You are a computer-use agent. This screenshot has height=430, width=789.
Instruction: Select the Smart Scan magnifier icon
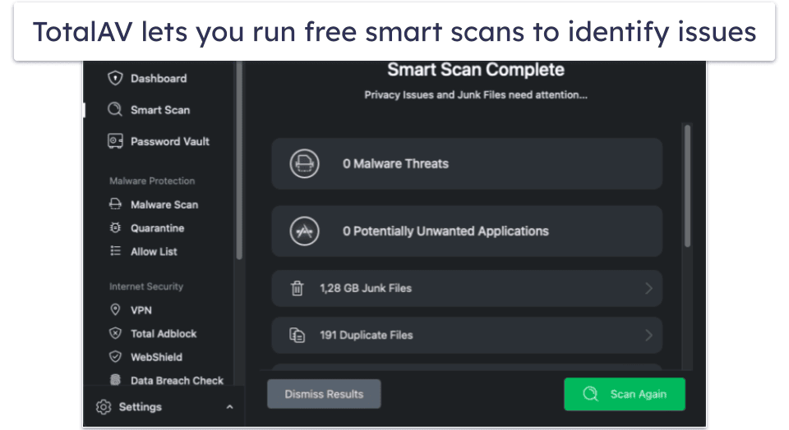coord(115,110)
